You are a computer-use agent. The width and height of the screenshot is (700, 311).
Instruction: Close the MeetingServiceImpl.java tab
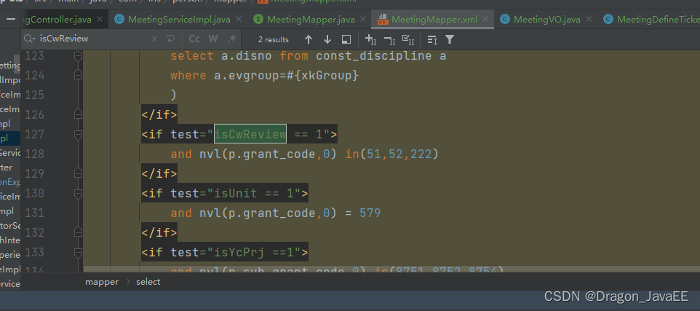239,19
